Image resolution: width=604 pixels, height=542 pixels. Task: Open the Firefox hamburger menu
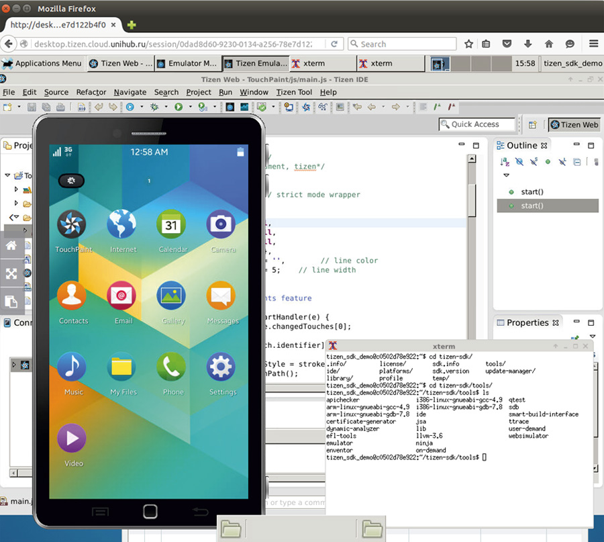593,44
